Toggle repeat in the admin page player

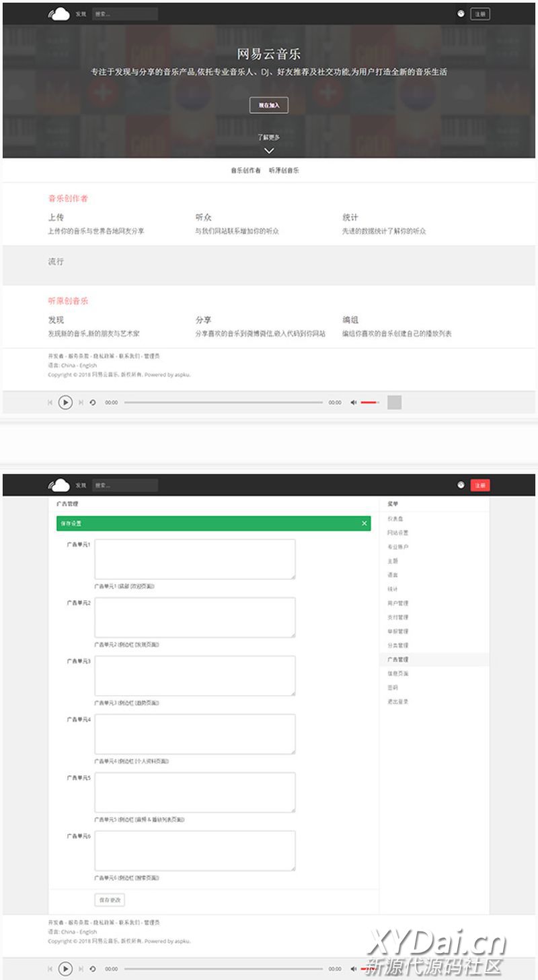[93, 969]
